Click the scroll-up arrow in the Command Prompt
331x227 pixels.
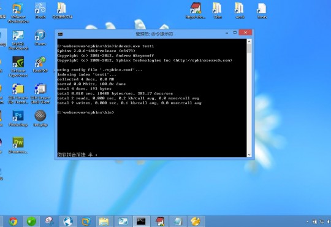coord(249,42)
